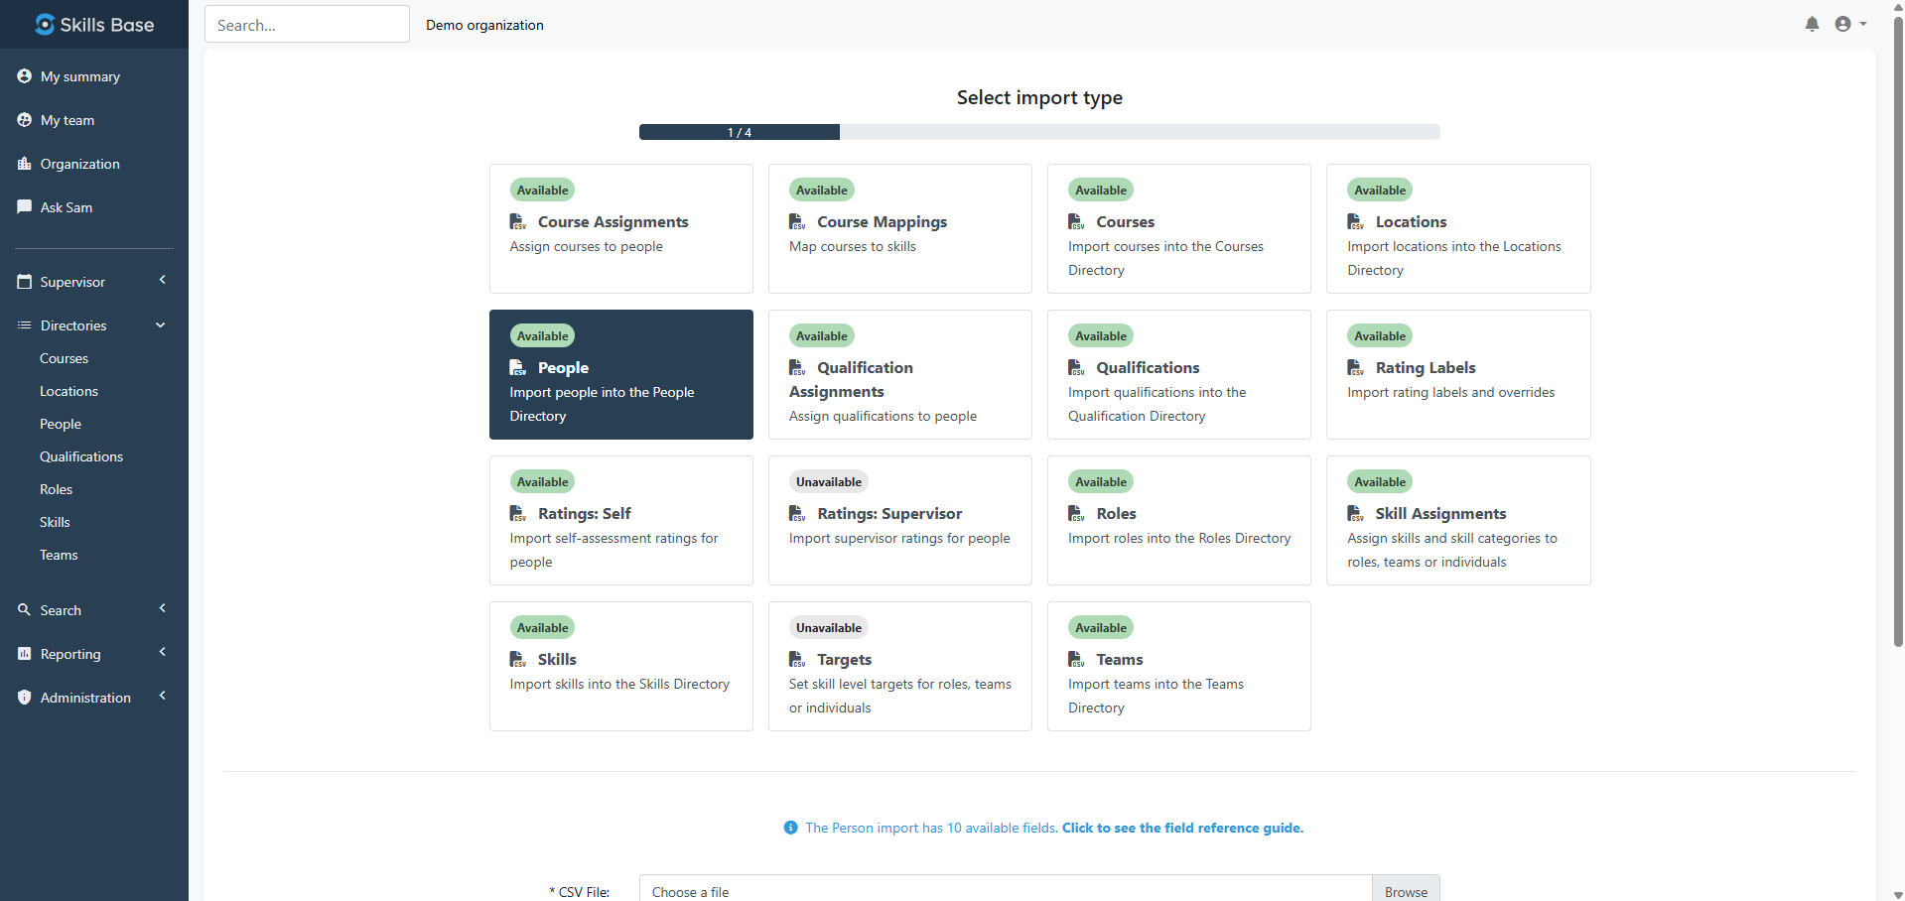
Task: Click the Browse button for CSV file
Action: point(1405,891)
